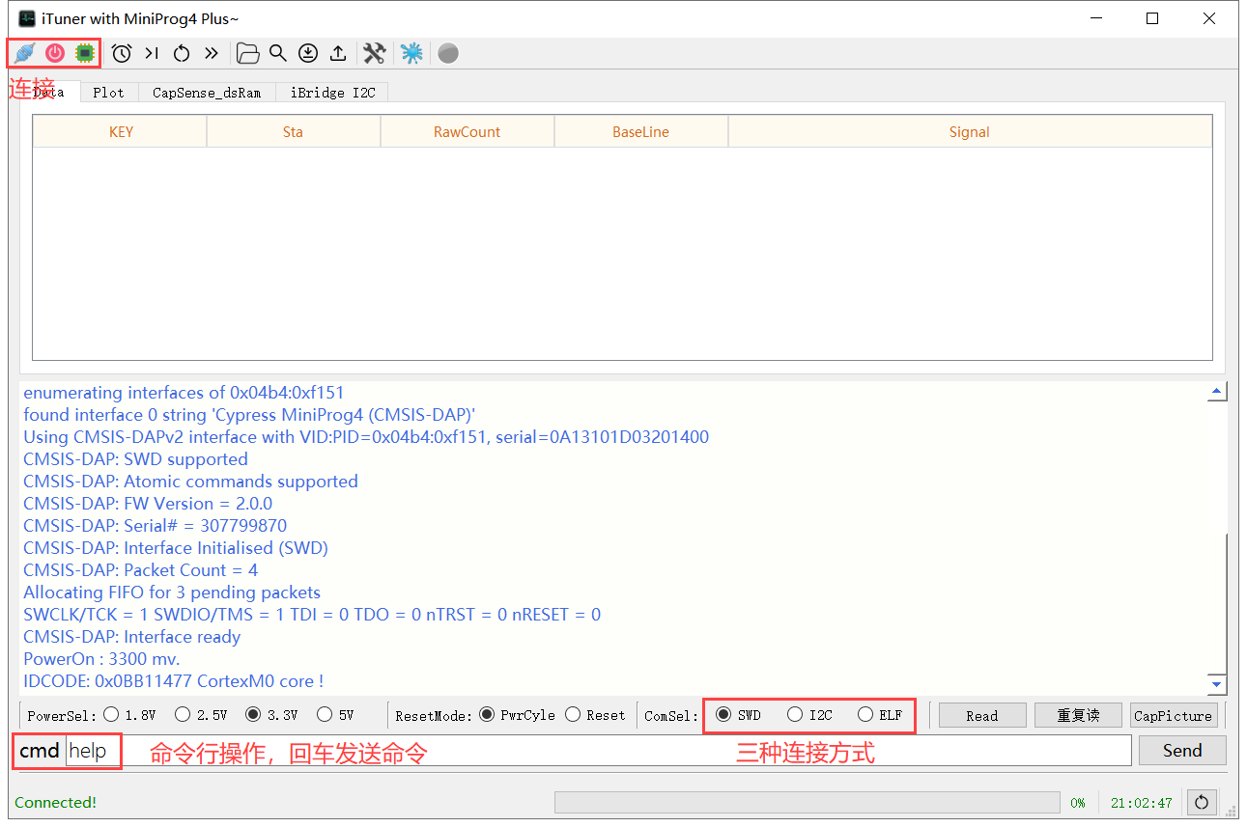Click the CapPicture button
The height and width of the screenshot is (827, 1247).
click(1173, 715)
